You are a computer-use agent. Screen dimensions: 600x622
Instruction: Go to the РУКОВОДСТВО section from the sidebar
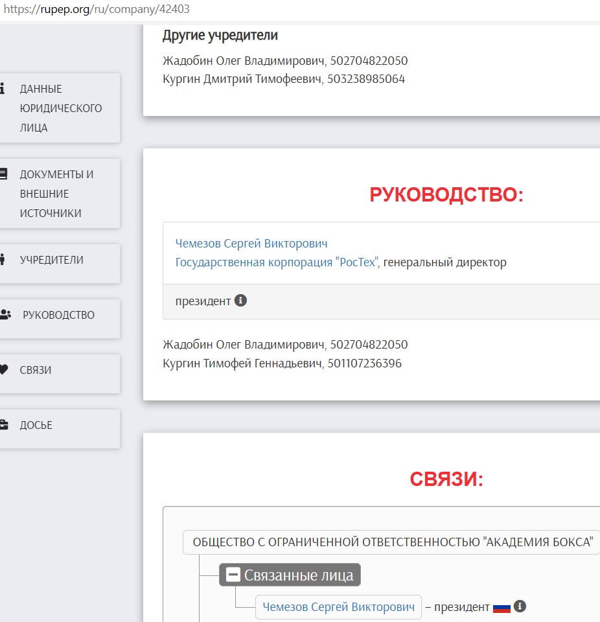(x=58, y=315)
